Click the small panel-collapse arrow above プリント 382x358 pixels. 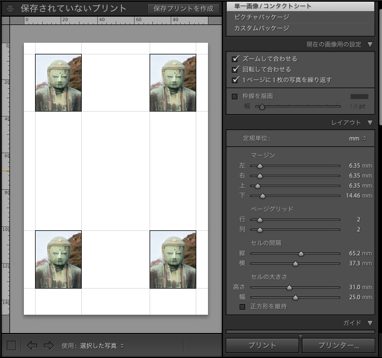pos(300,336)
